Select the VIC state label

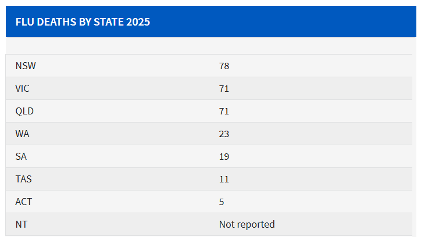pos(23,89)
